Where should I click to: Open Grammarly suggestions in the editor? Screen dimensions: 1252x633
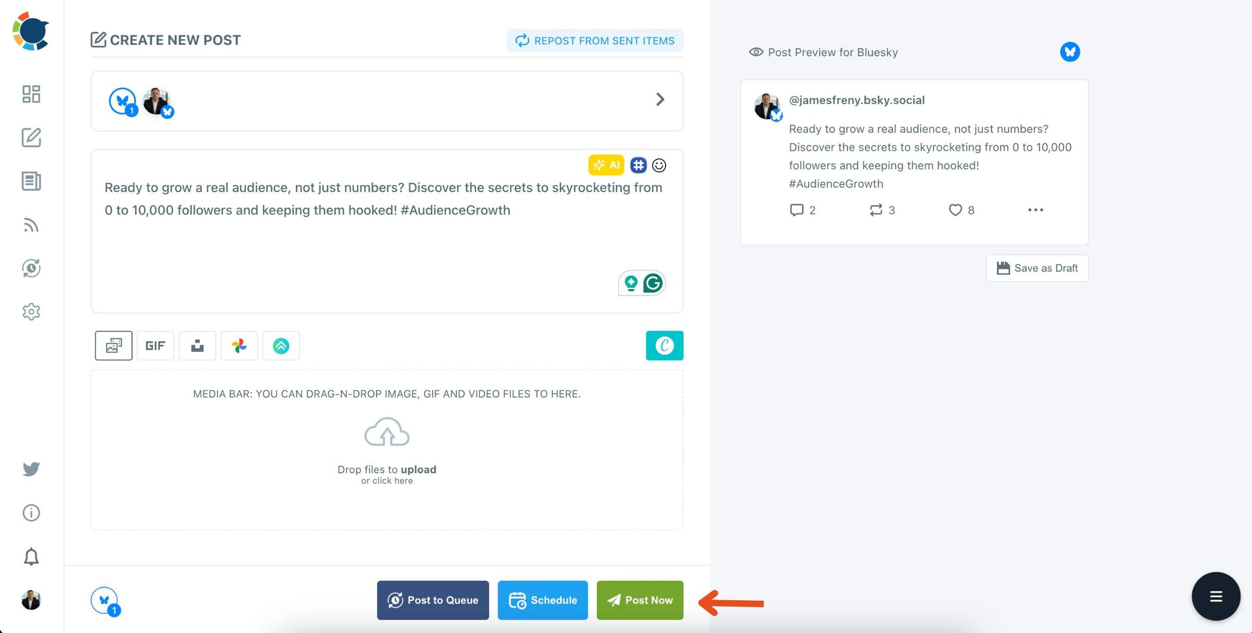coord(653,283)
